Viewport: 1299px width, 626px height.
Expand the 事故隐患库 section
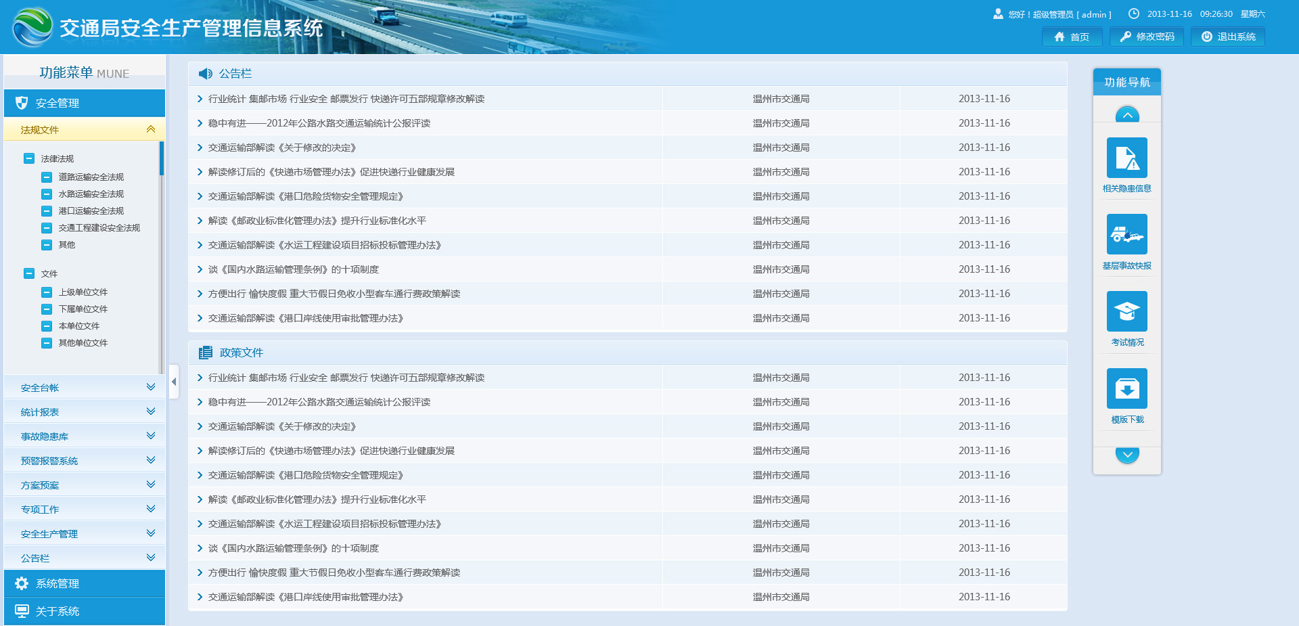point(85,436)
